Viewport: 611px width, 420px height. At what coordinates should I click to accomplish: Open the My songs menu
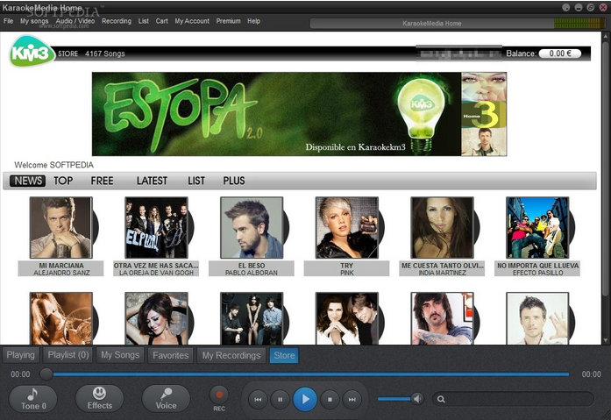tap(34, 21)
